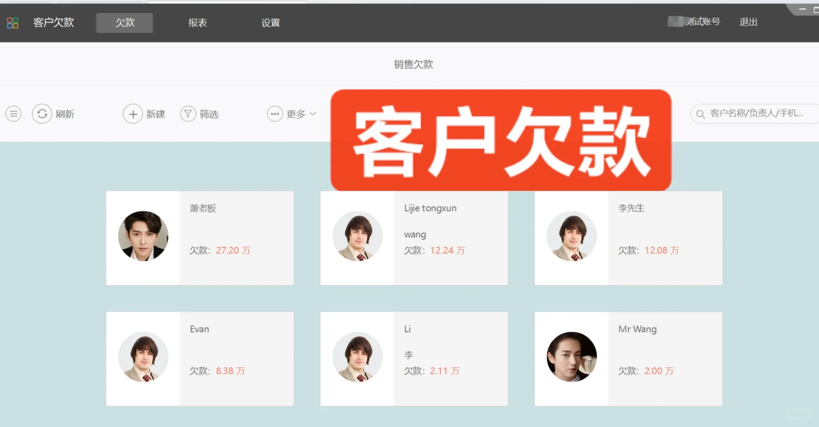Click the list layout icon on toolbar
Viewport: 819px width, 427px height.
13,113
